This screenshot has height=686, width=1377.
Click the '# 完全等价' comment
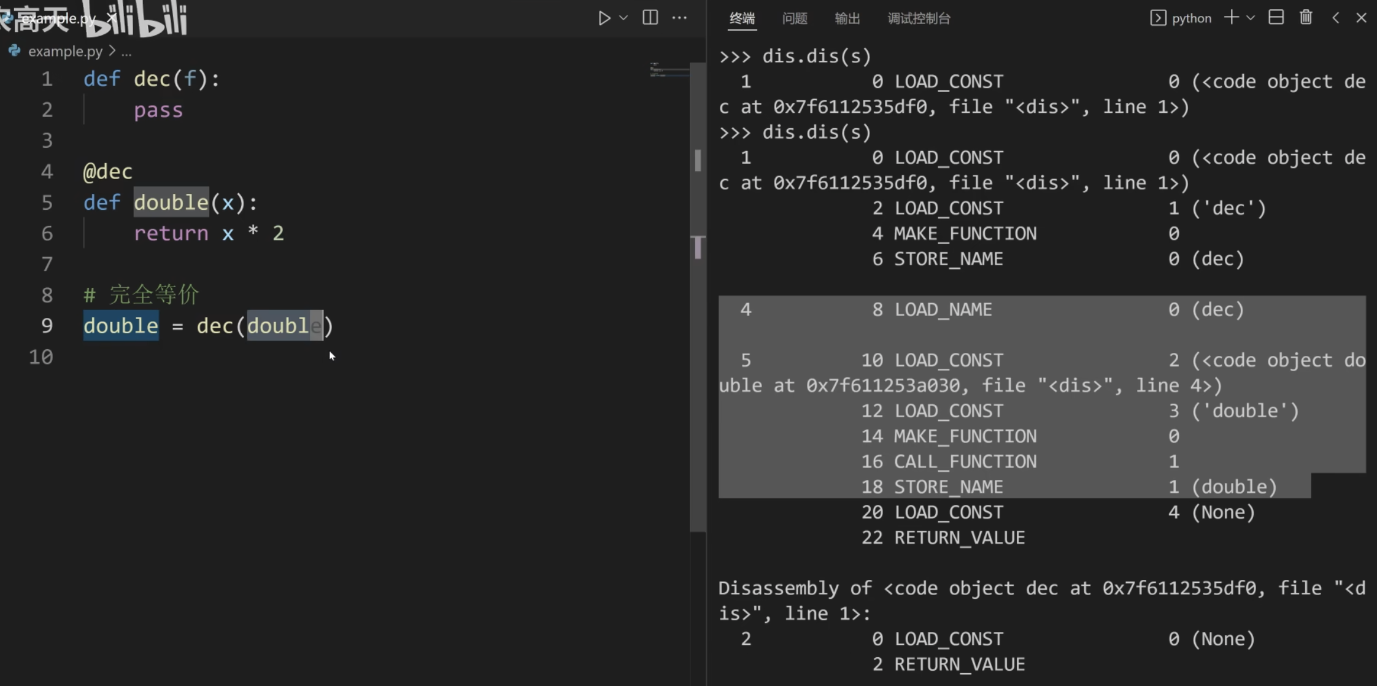pyautogui.click(x=141, y=295)
